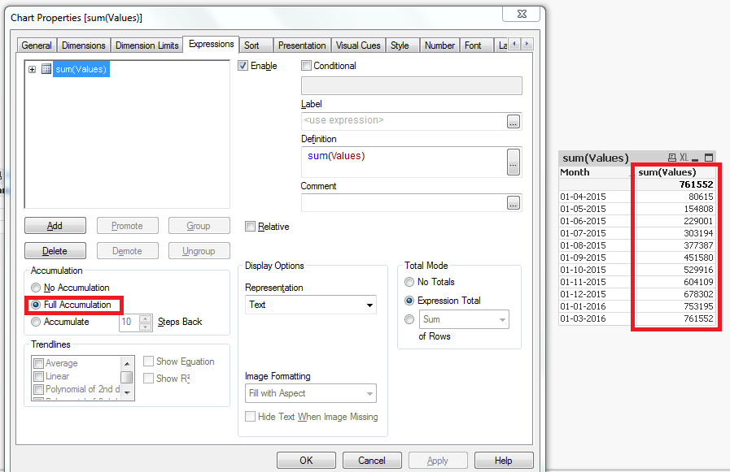Toggle the Show R² checkbox
The height and width of the screenshot is (472, 730).
[148, 378]
